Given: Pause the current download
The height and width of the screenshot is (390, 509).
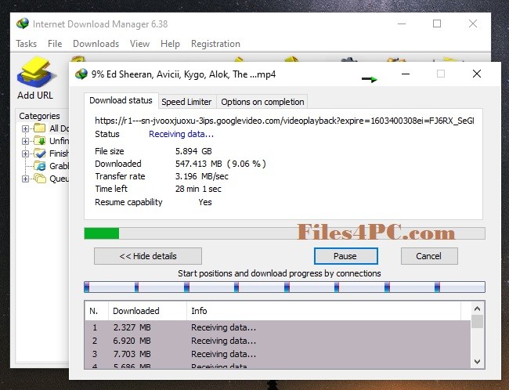Looking at the screenshot, I should coord(345,256).
